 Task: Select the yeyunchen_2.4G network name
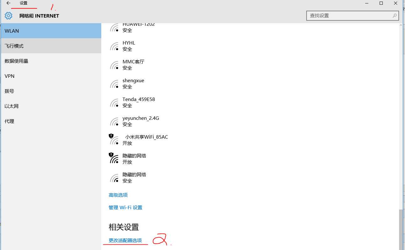point(141,118)
